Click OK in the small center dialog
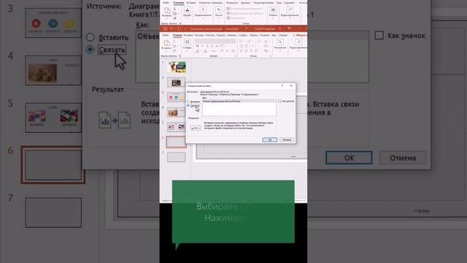 pyautogui.click(x=270, y=140)
